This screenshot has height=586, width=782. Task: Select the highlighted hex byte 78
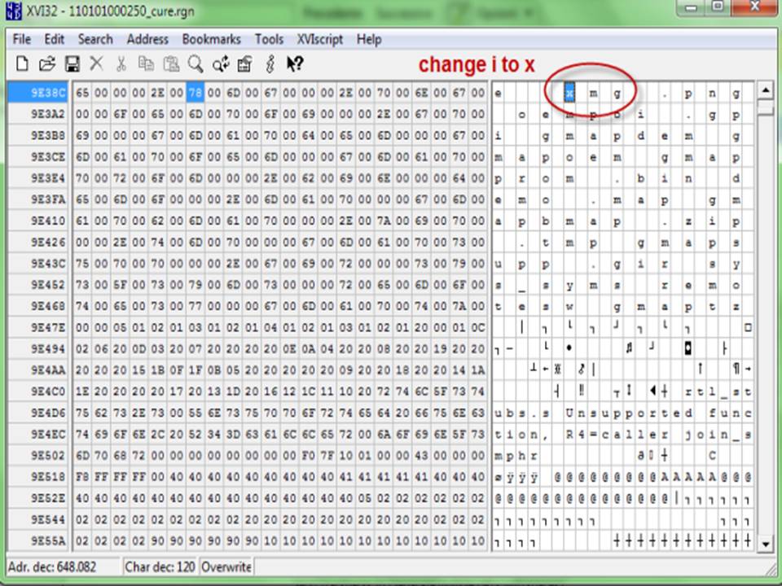coord(195,93)
